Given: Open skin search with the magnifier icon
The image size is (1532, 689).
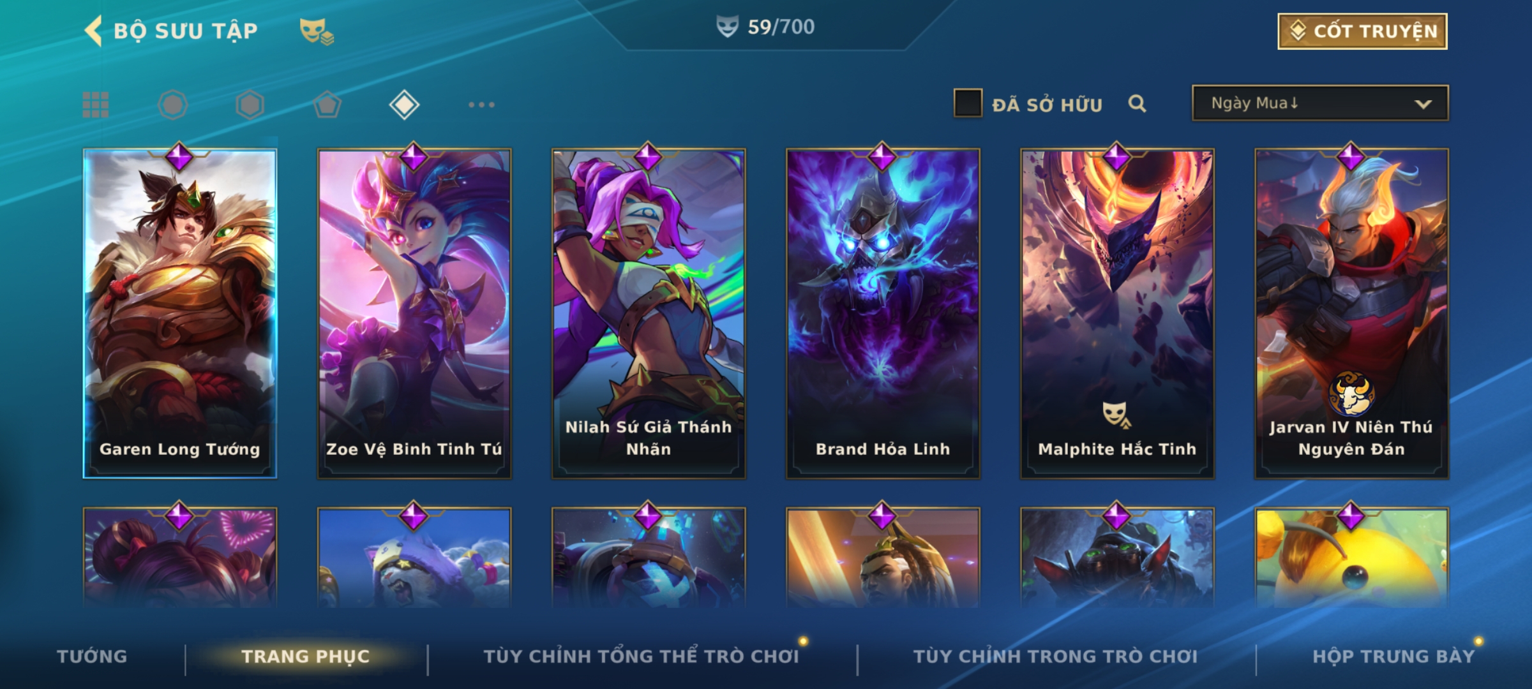Looking at the screenshot, I should point(1137,103).
